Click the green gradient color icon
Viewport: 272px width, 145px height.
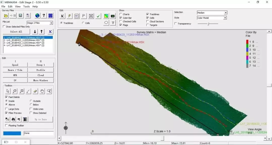pyautogui.click(x=106, y=16)
